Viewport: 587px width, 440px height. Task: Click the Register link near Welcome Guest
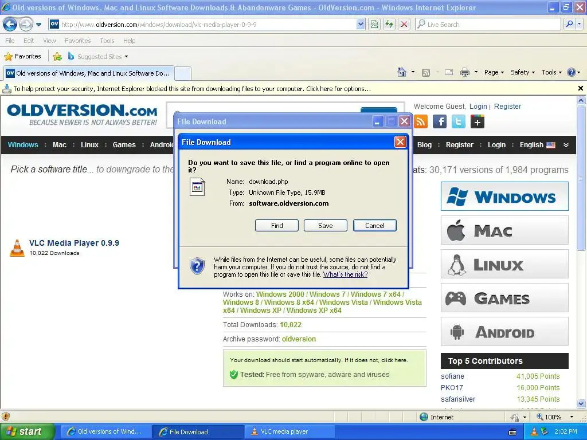[x=507, y=106]
